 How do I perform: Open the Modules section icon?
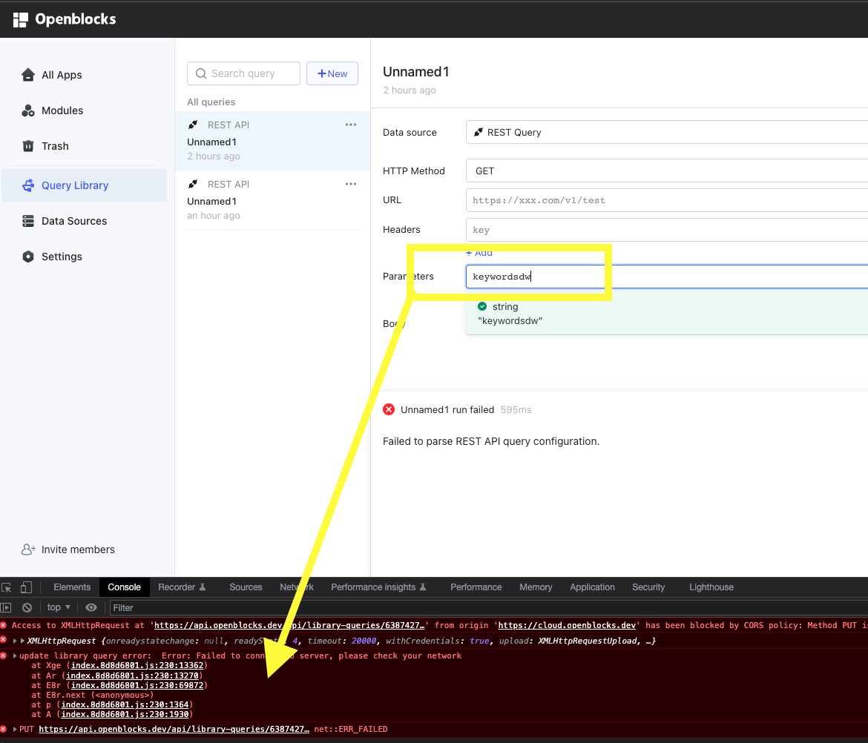click(x=27, y=110)
